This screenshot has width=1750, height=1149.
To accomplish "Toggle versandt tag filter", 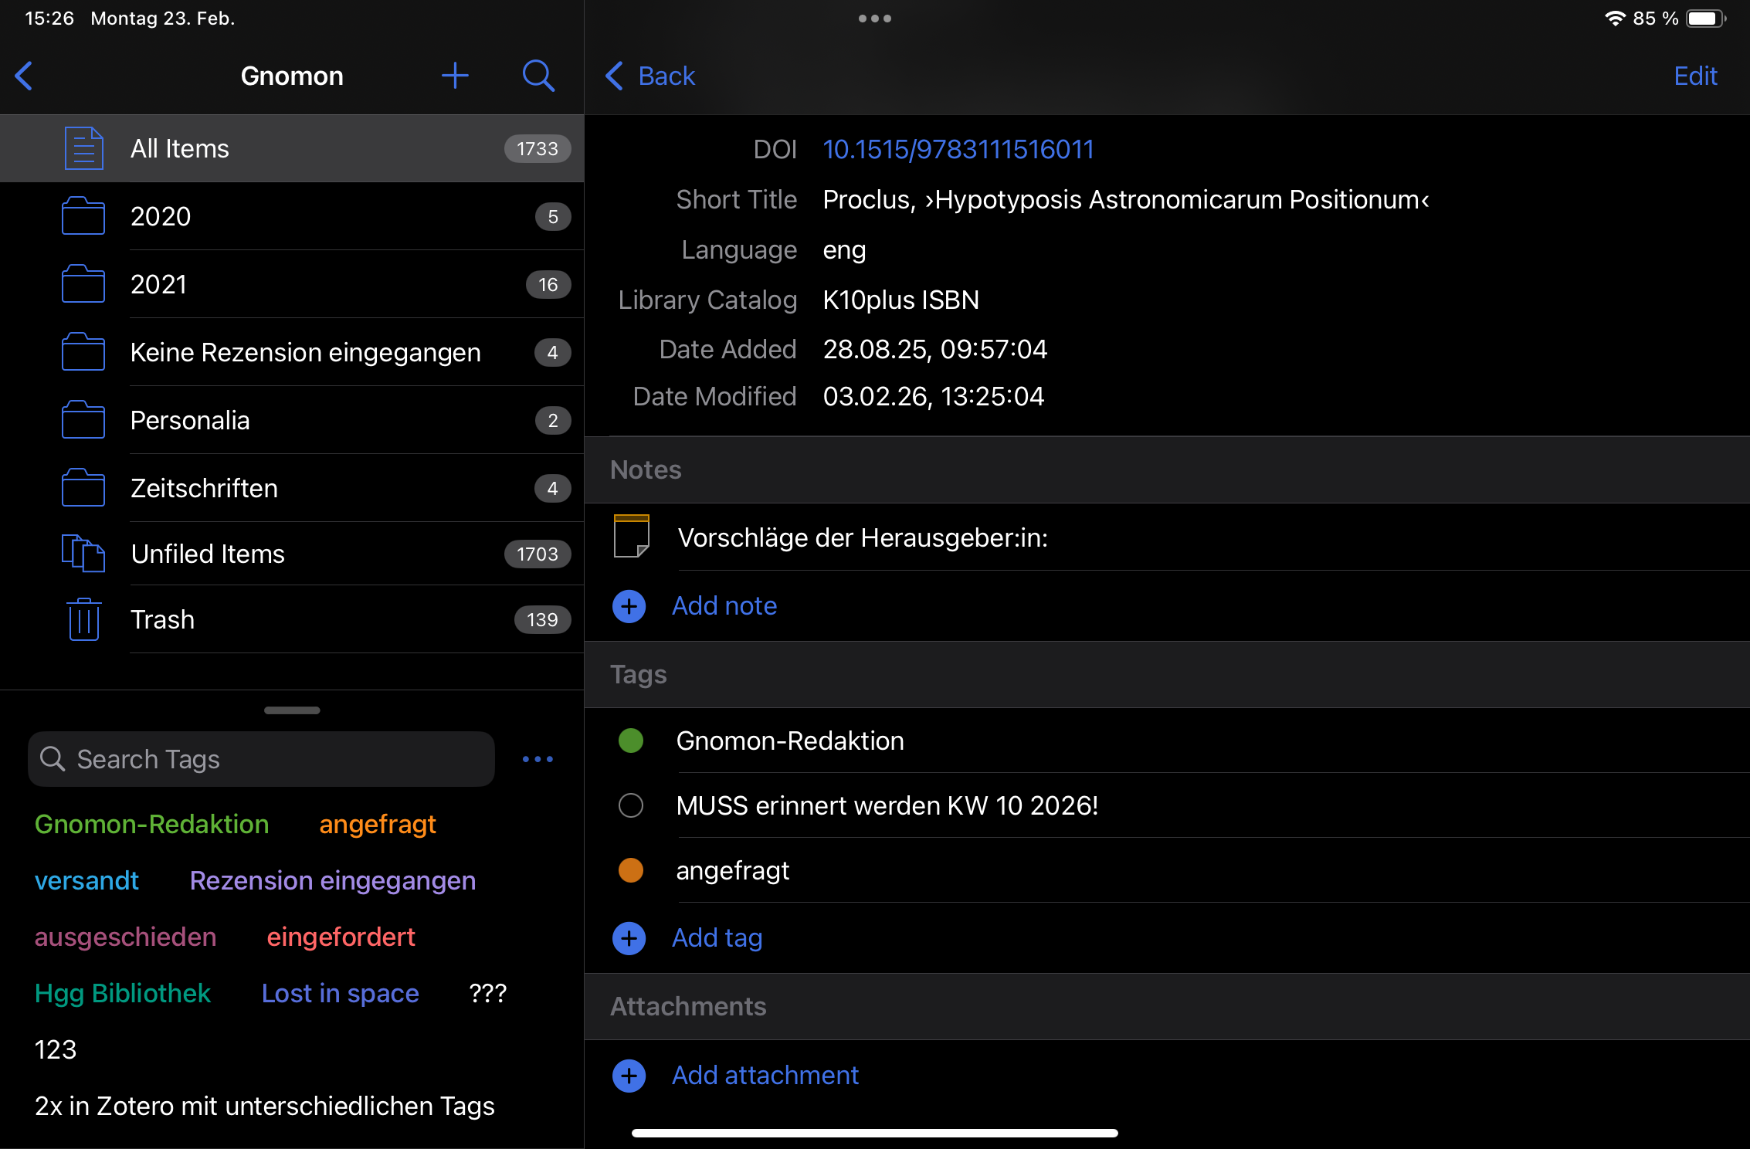I will tap(86, 880).
